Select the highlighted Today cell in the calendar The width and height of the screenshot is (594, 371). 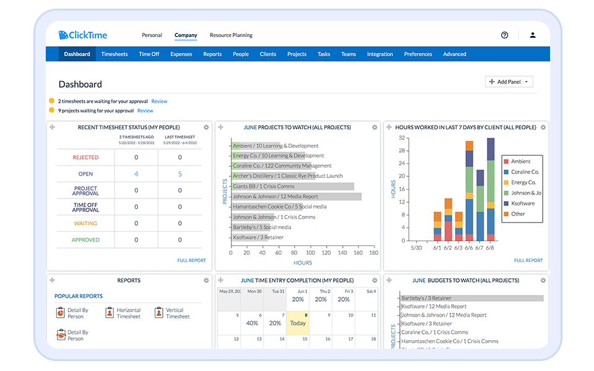(298, 323)
